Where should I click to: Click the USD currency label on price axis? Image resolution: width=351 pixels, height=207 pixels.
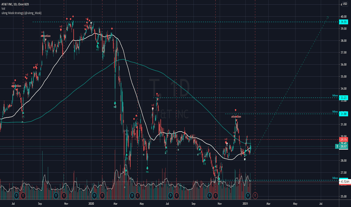point(345,4)
